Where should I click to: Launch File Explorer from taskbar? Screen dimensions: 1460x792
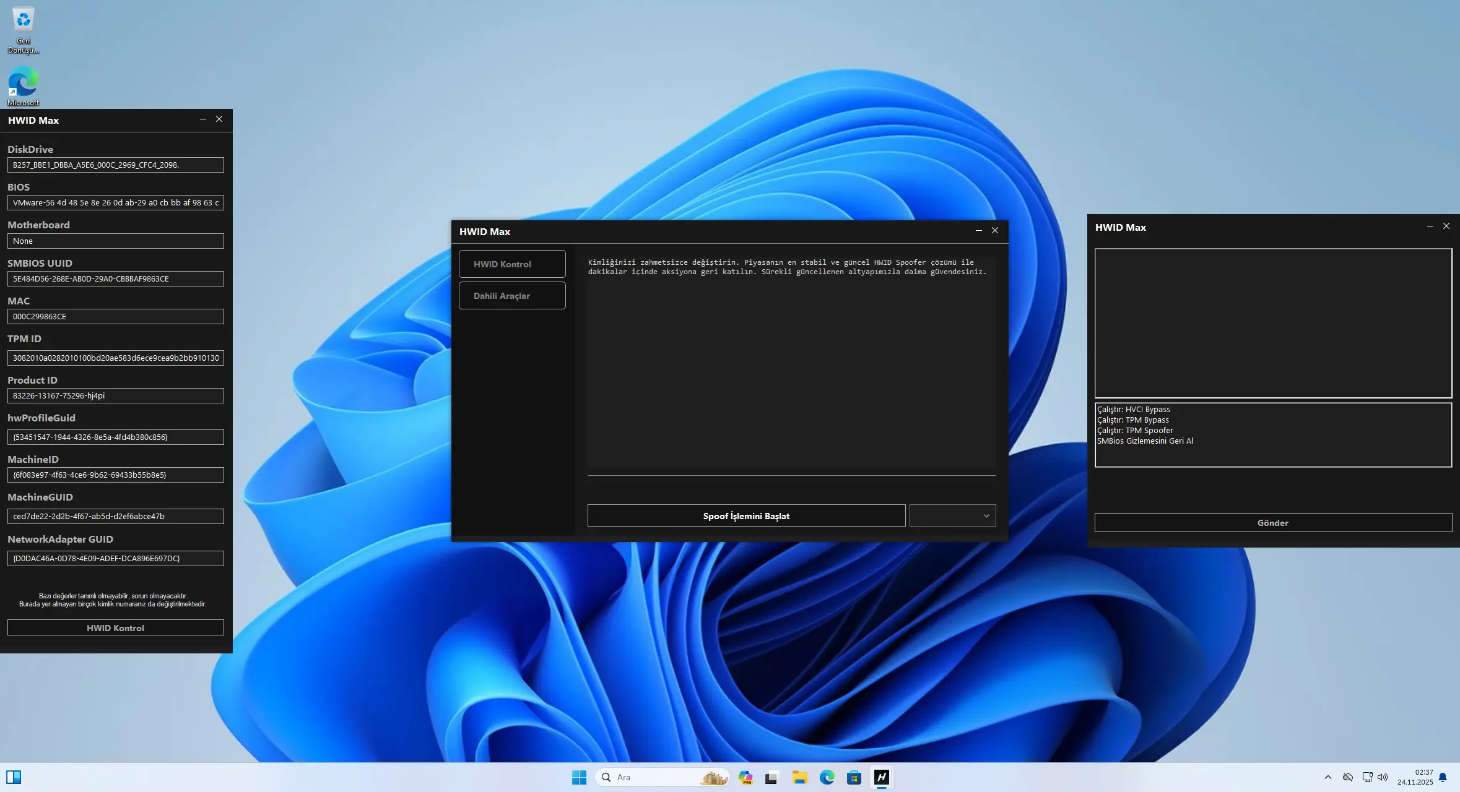(x=799, y=777)
